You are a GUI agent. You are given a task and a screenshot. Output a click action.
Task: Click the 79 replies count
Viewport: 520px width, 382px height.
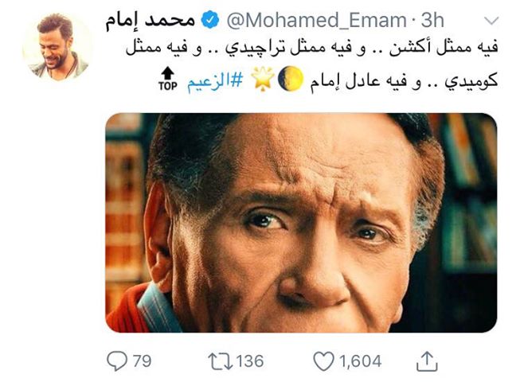click(142, 361)
